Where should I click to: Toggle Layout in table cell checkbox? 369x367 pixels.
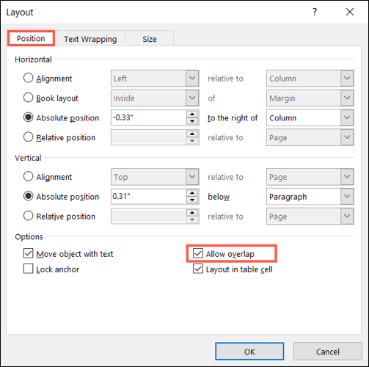[198, 269]
